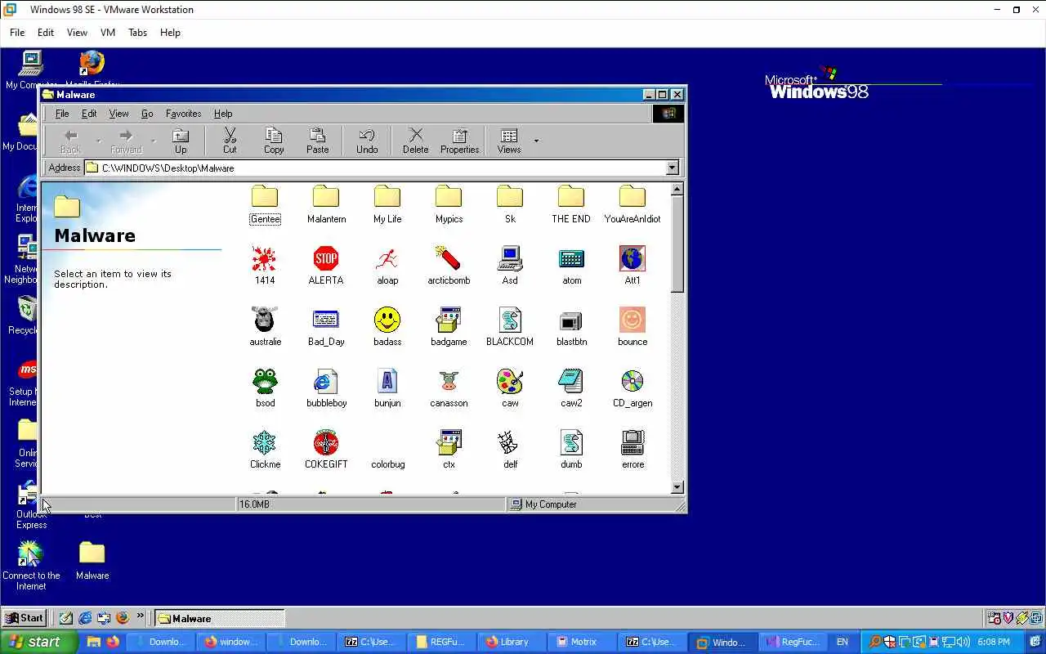The image size is (1046, 654).
Task: Select the COKEGIFT file icon
Action: (326, 442)
